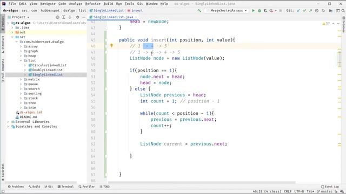Image resolution: width=346 pixels, height=194 pixels.
Task: Click the master Git branch widget
Action: tap(324, 191)
